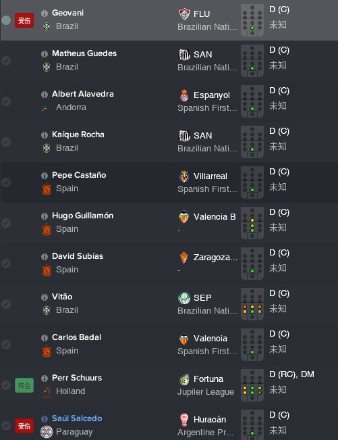The height and width of the screenshot is (440, 338).
Task: Click the Valencia B club name
Action: click(x=215, y=217)
